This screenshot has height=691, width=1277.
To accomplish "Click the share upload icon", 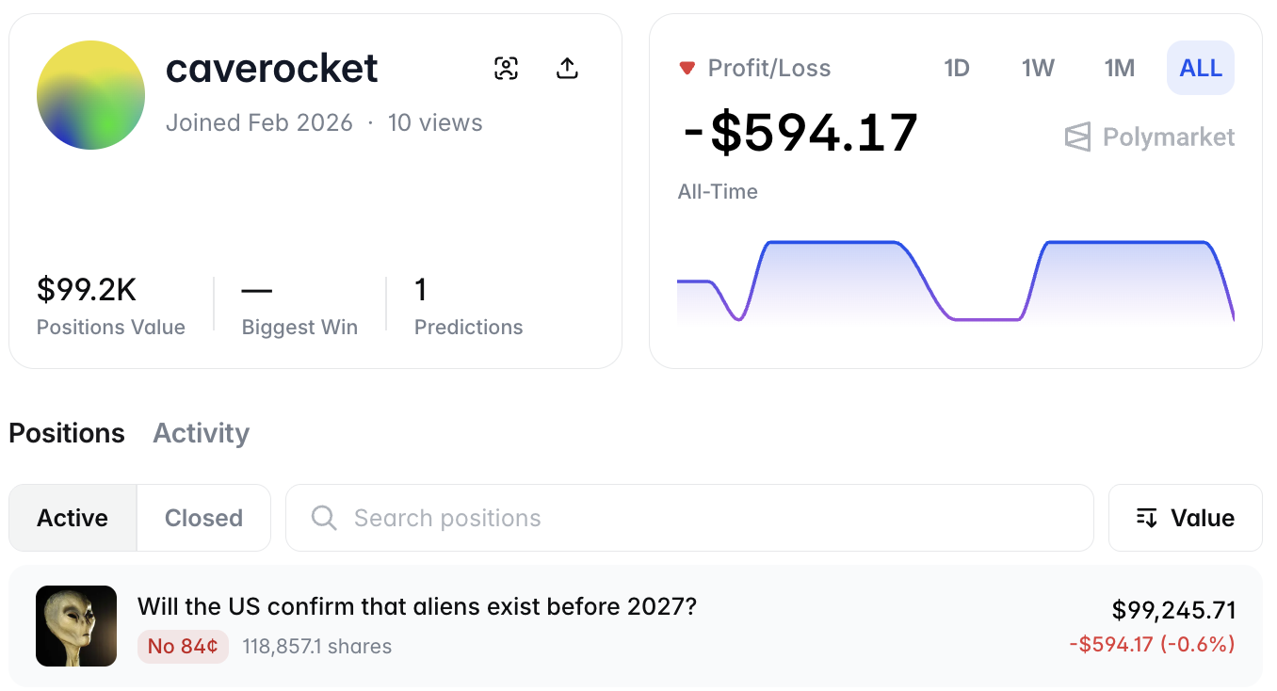I will click(567, 68).
